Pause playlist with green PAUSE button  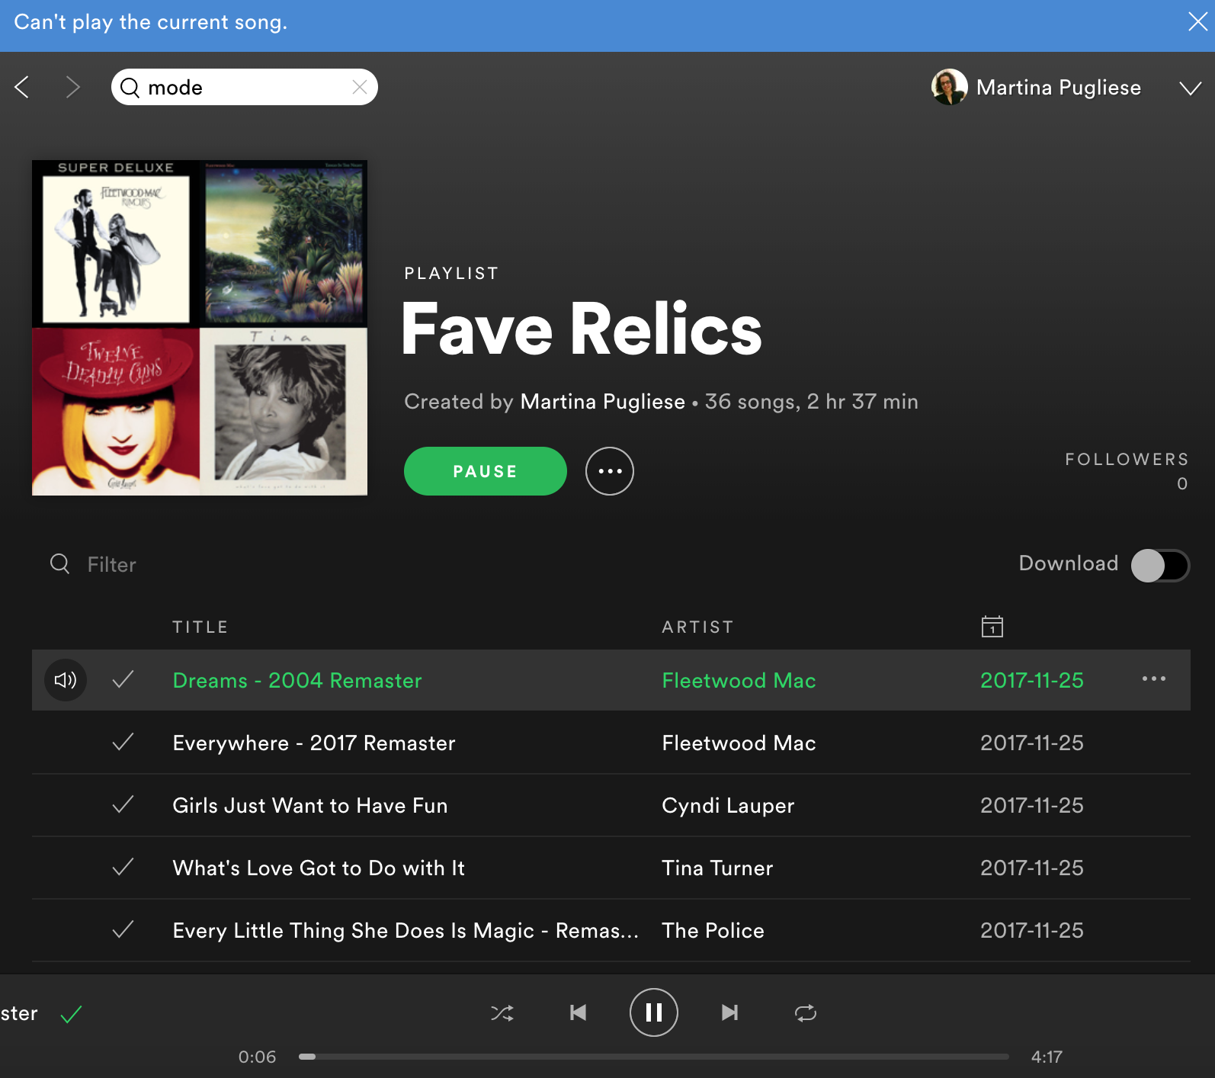click(486, 471)
